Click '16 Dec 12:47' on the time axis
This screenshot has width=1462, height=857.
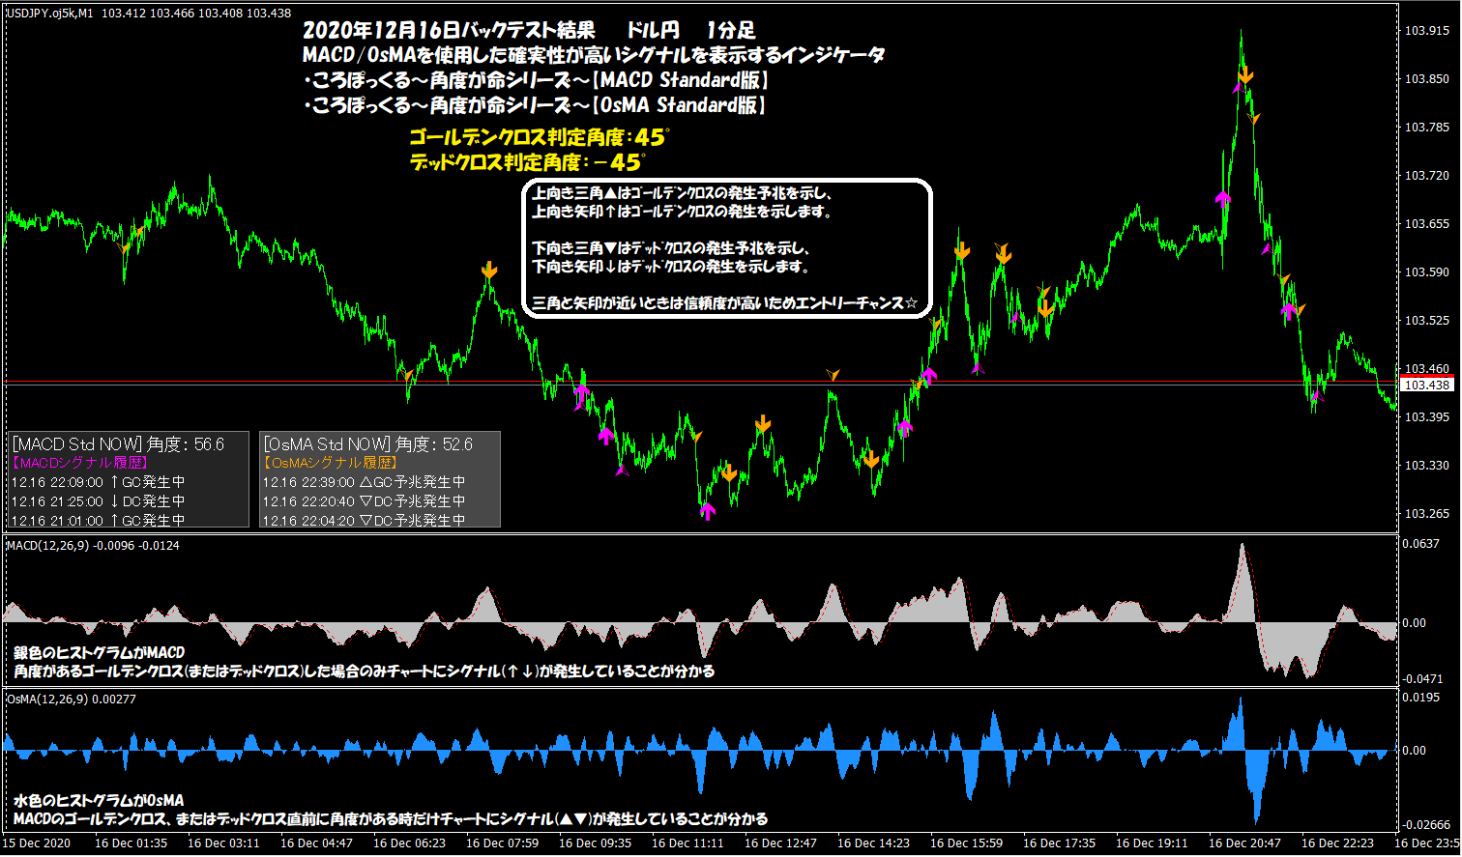click(x=780, y=843)
